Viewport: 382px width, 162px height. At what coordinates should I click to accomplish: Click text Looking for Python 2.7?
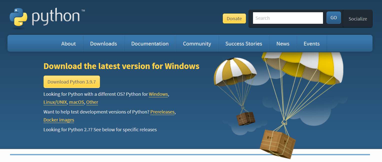[68, 129]
